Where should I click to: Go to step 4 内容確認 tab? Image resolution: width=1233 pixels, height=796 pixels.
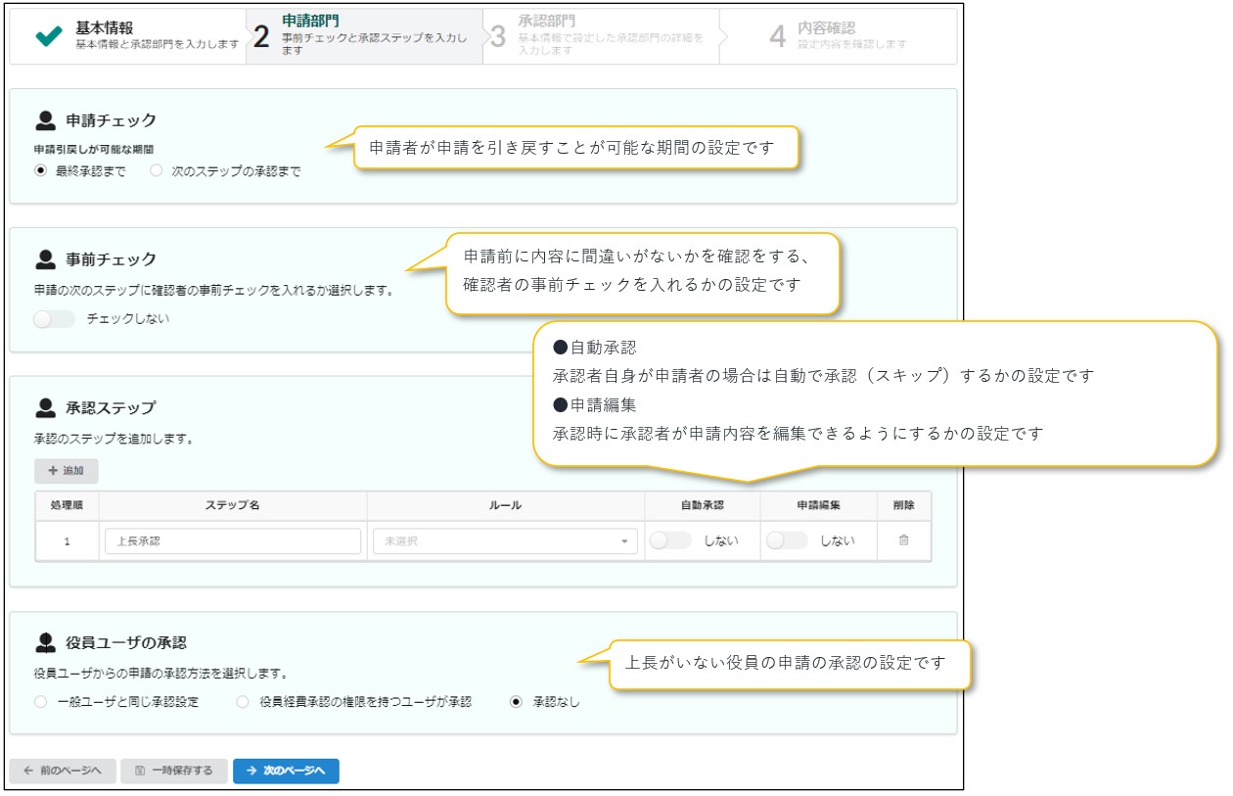838,36
